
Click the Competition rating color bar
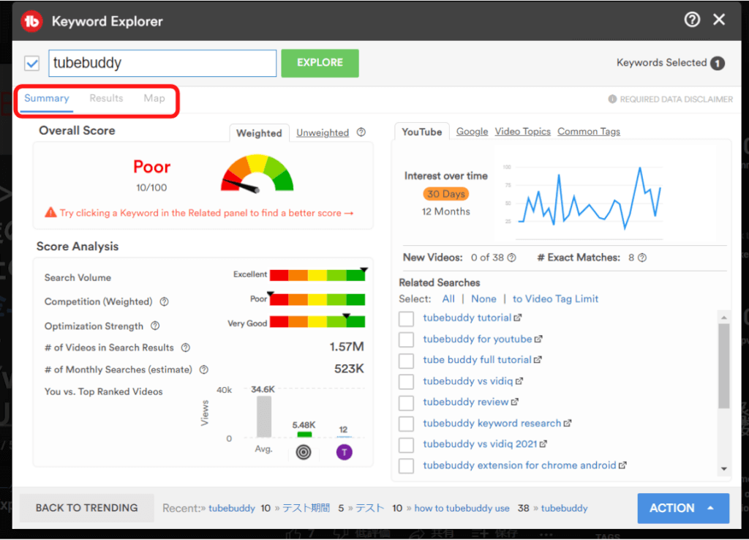click(x=317, y=299)
